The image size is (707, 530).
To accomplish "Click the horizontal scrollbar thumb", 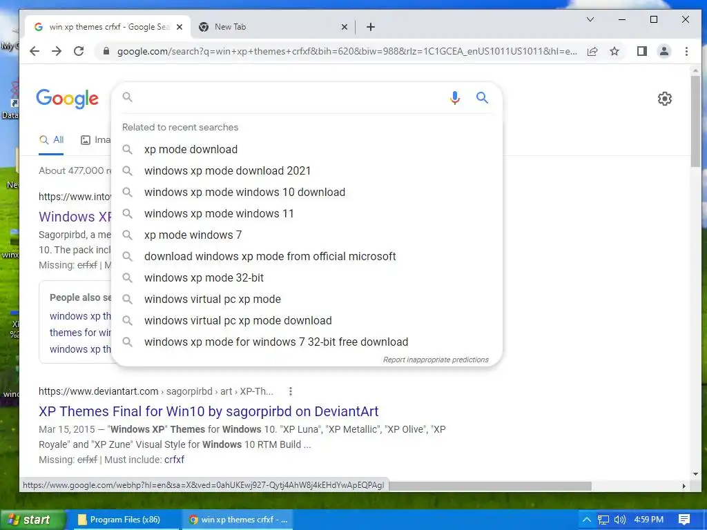I will click(490, 487).
